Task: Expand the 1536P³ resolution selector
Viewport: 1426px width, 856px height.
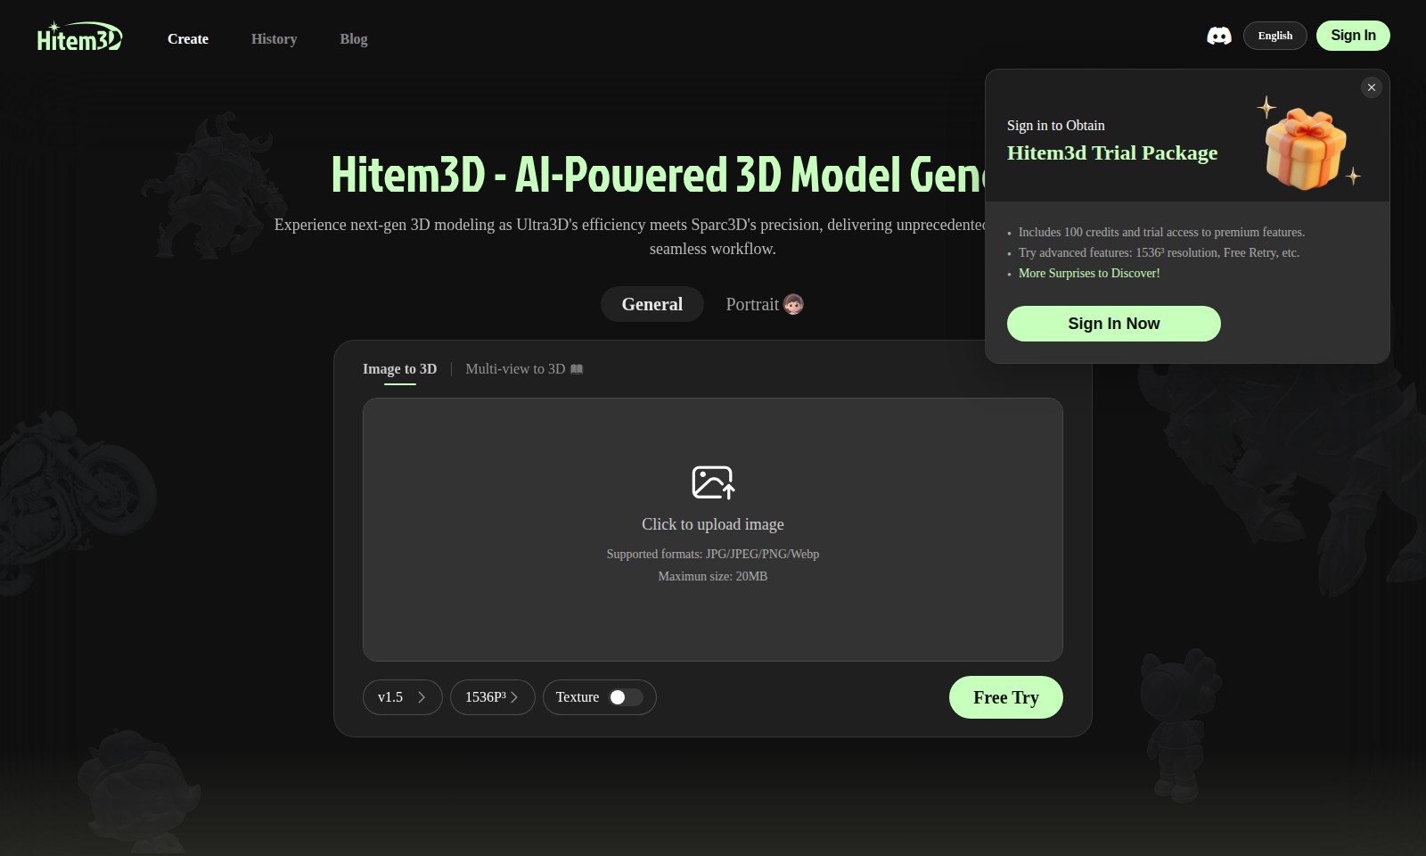Action: tap(492, 697)
